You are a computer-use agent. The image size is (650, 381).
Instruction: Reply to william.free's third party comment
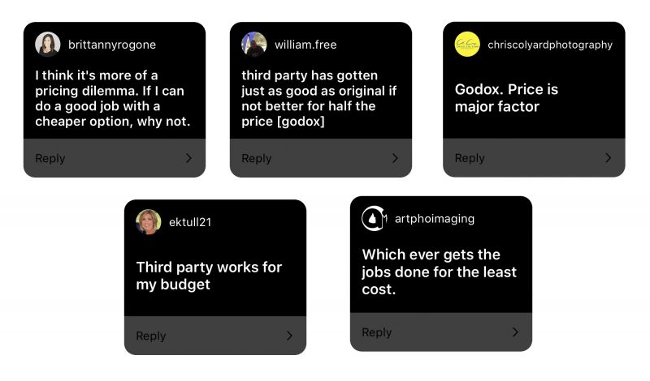click(321, 158)
